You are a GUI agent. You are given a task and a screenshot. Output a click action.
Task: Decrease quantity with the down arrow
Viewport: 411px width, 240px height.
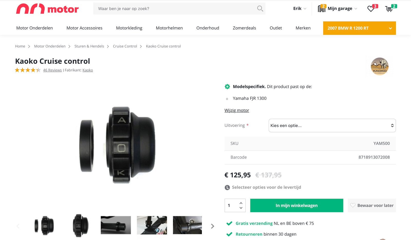(x=241, y=208)
